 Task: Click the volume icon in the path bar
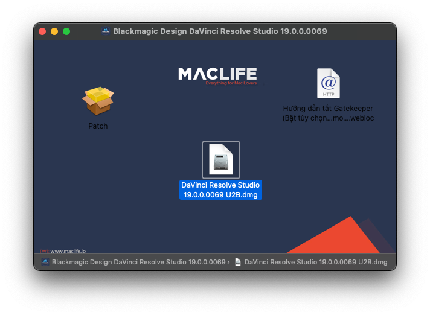click(x=45, y=262)
